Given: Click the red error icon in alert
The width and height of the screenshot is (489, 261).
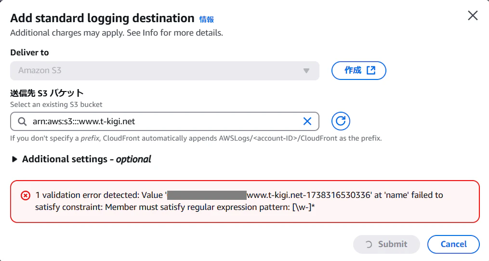Looking at the screenshot, I should click(25, 196).
